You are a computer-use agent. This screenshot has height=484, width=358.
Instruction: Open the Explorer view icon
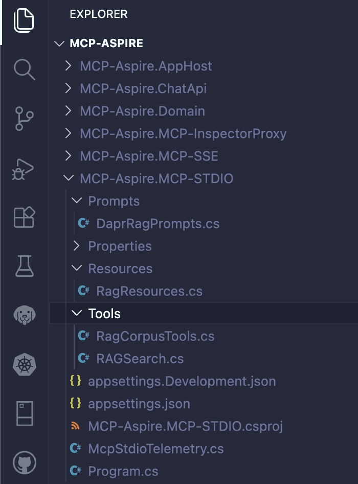24,20
